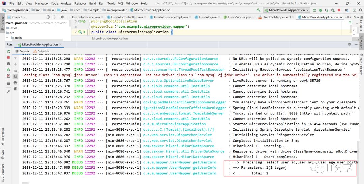The image size is (364, 184).
Task: Click the Run anything window icon beside search
Action: [x=355, y=10]
